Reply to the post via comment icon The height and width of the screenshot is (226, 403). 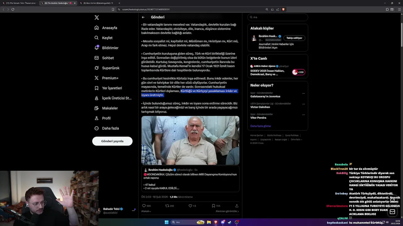tap(144, 206)
